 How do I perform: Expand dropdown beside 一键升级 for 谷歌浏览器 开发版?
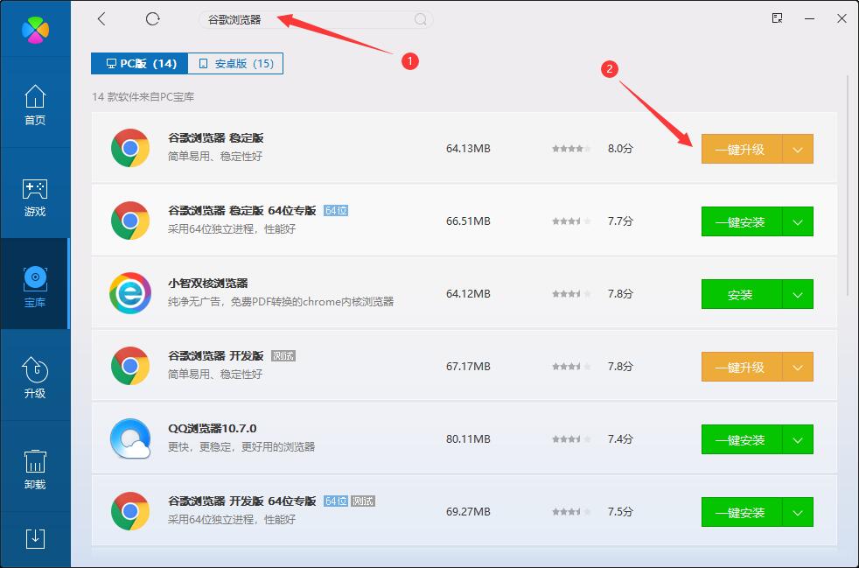(798, 367)
